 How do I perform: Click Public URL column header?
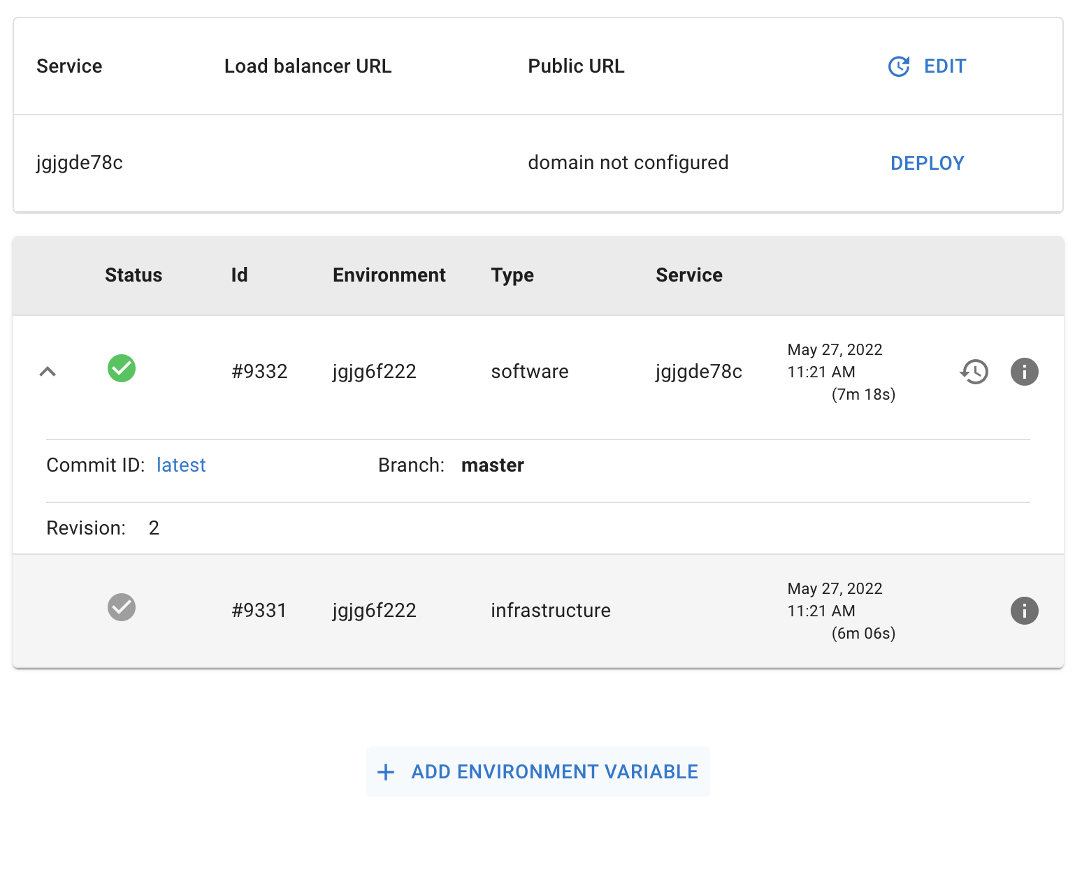tap(576, 66)
